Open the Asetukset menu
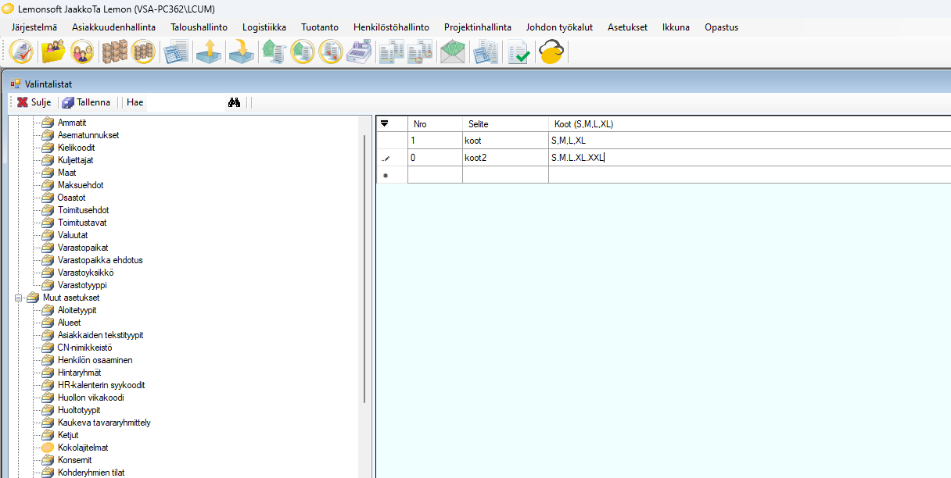Image resolution: width=951 pixels, height=478 pixels. coord(627,27)
